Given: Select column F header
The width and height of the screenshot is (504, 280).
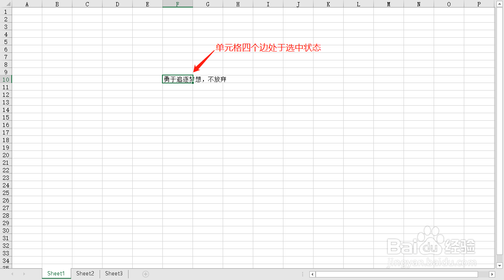Looking at the screenshot, I should coord(177,4).
